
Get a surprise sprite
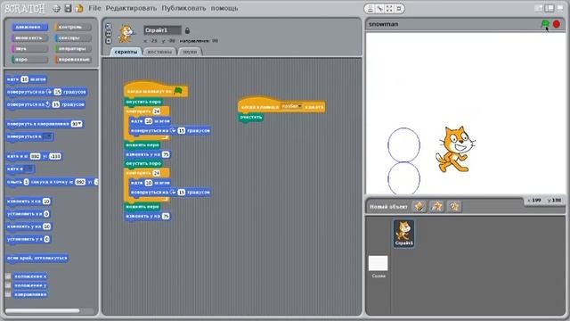454,207
